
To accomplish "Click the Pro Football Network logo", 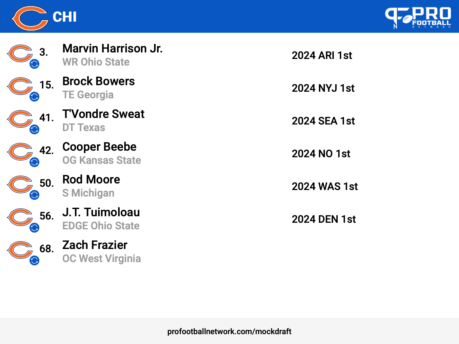I will coord(418,18).
